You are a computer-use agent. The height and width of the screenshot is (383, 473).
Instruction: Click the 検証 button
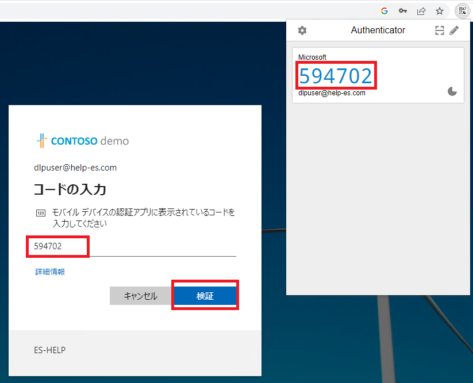coord(205,296)
